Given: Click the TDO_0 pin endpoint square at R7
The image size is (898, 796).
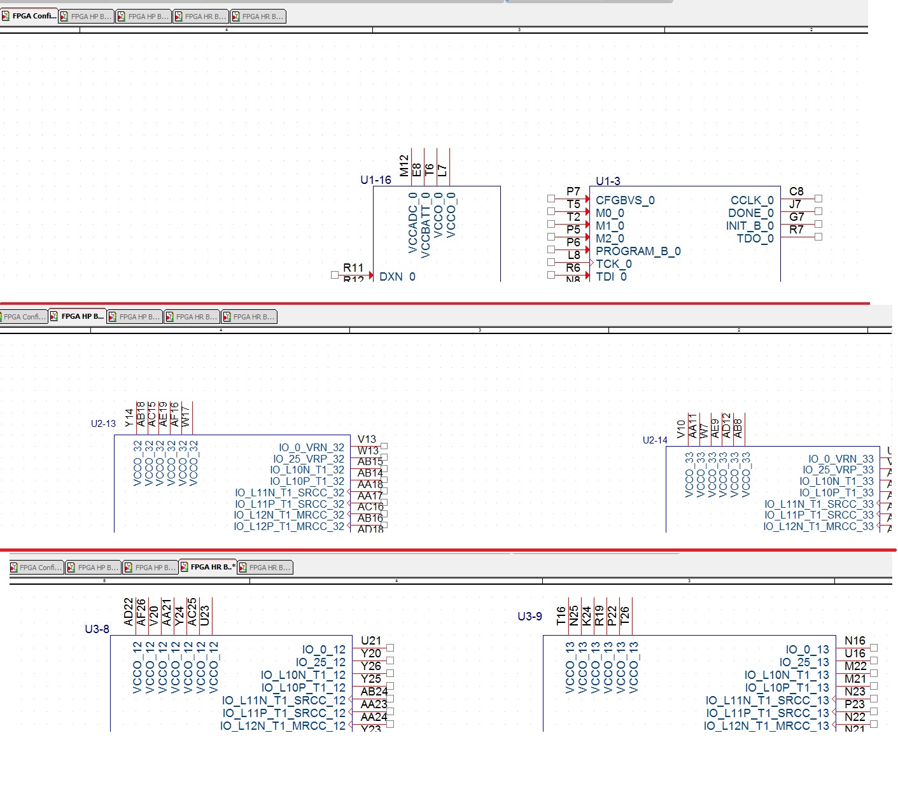Looking at the screenshot, I should [x=818, y=237].
